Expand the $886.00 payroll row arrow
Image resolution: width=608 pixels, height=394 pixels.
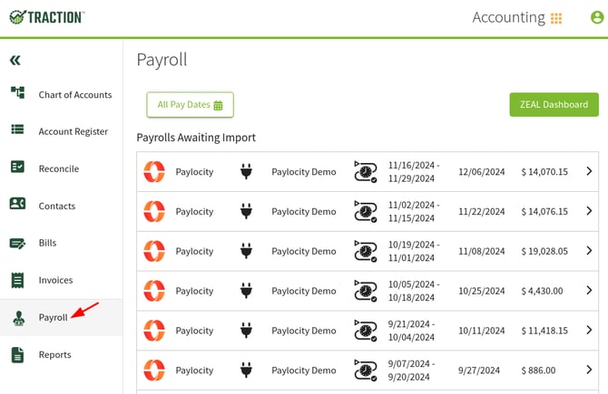tap(588, 370)
